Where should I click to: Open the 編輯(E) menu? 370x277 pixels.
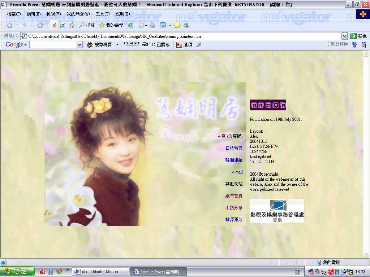34,14
